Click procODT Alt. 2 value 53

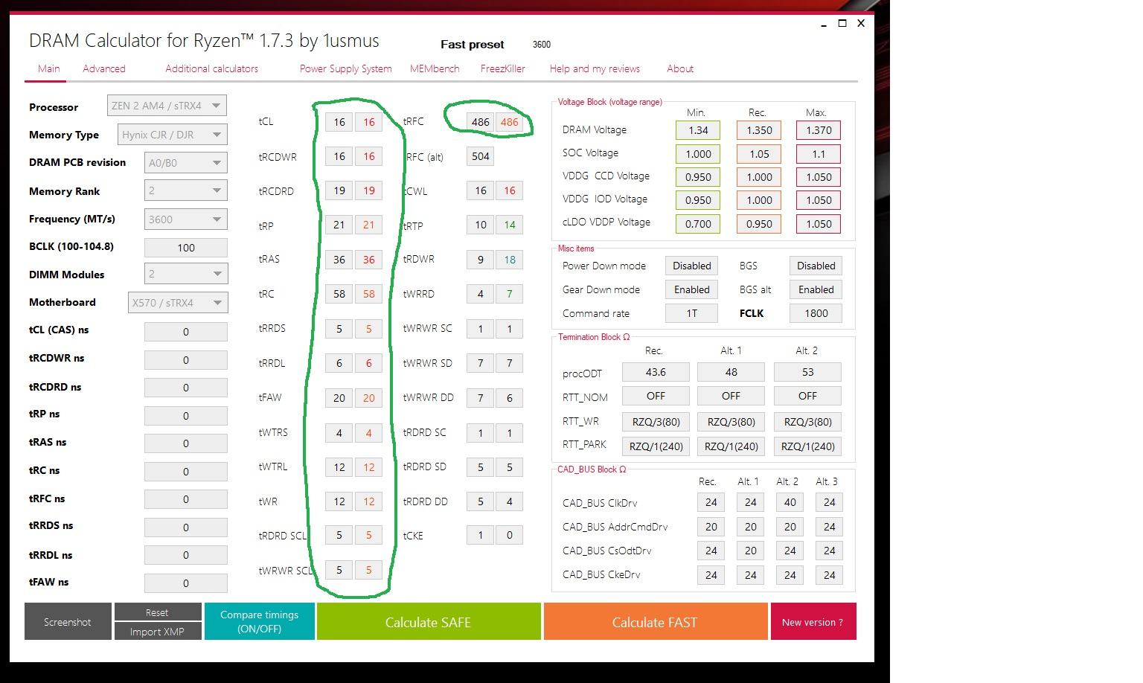pyautogui.click(x=808, y=372)
